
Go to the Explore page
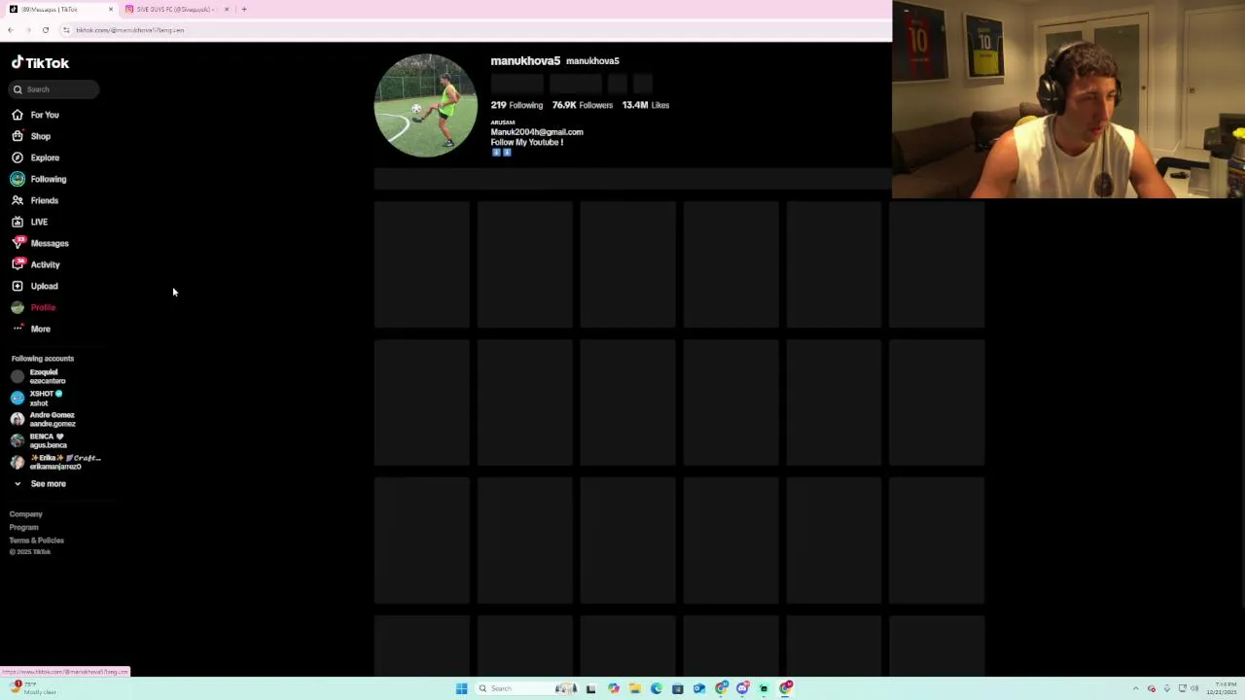pyautogui.click(x=36, y=157)
